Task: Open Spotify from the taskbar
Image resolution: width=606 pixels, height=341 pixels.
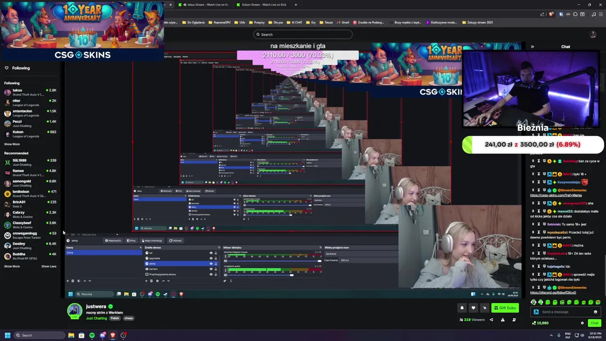Action: click(x=92, y=335)
